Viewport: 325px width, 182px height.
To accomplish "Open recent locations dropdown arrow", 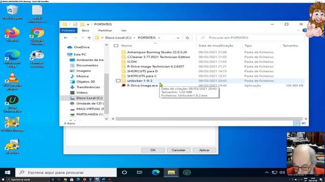I will 82,38.
